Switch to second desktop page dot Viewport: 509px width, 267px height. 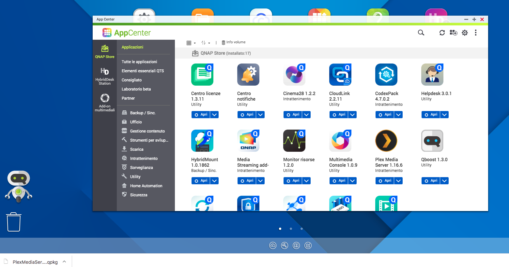pyautogui.click(x=291, y=229)
